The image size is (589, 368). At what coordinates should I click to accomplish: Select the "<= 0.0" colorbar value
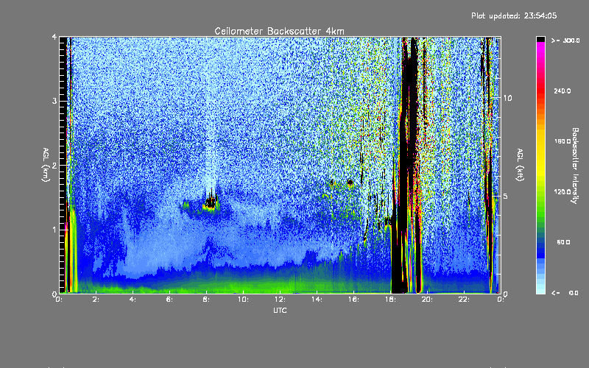[565, 293]
